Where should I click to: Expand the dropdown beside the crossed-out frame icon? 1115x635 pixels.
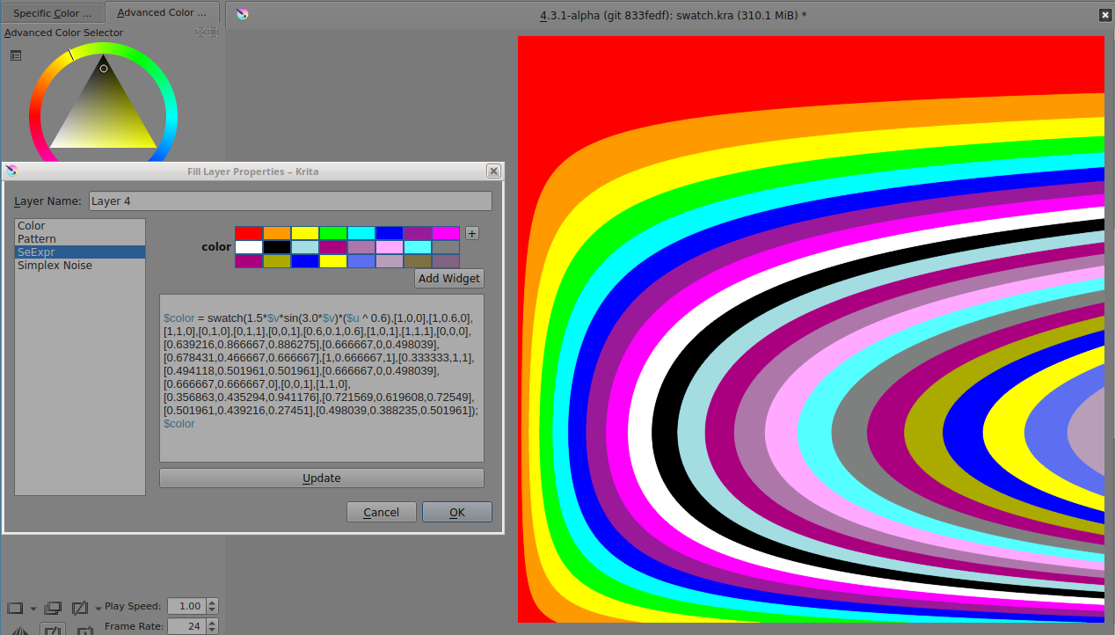(98, 609)
